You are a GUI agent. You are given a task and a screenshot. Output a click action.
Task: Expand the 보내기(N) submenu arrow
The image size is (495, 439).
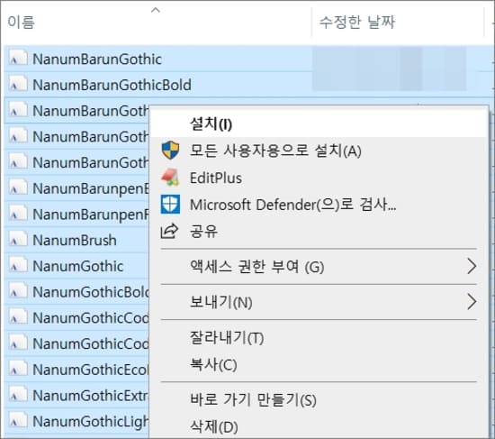[x=472, y=302]
